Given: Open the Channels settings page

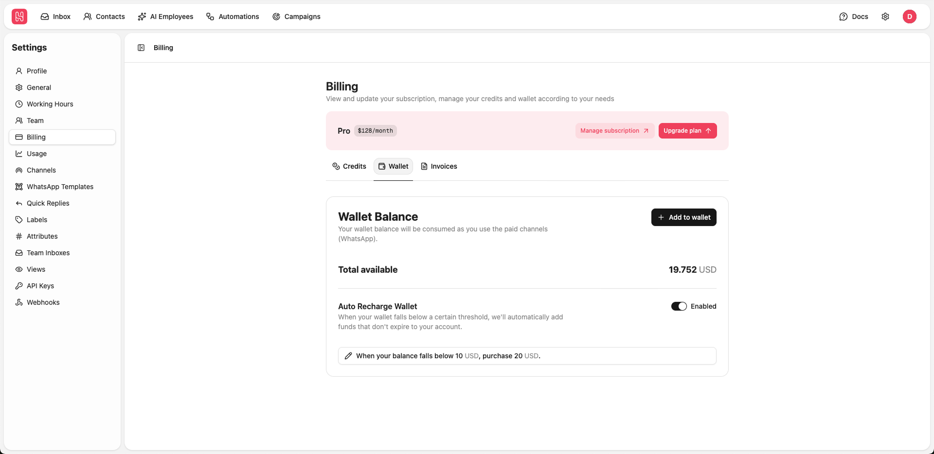Looking at the screenshot, I should click(x=41, y=170).
